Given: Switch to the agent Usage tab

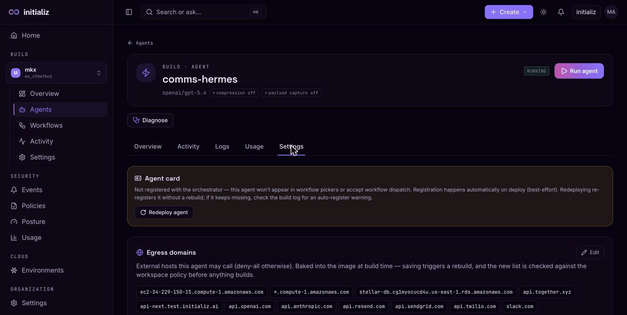Looking at the screenshot, I should pyautogui.click(x=254, y=146).
